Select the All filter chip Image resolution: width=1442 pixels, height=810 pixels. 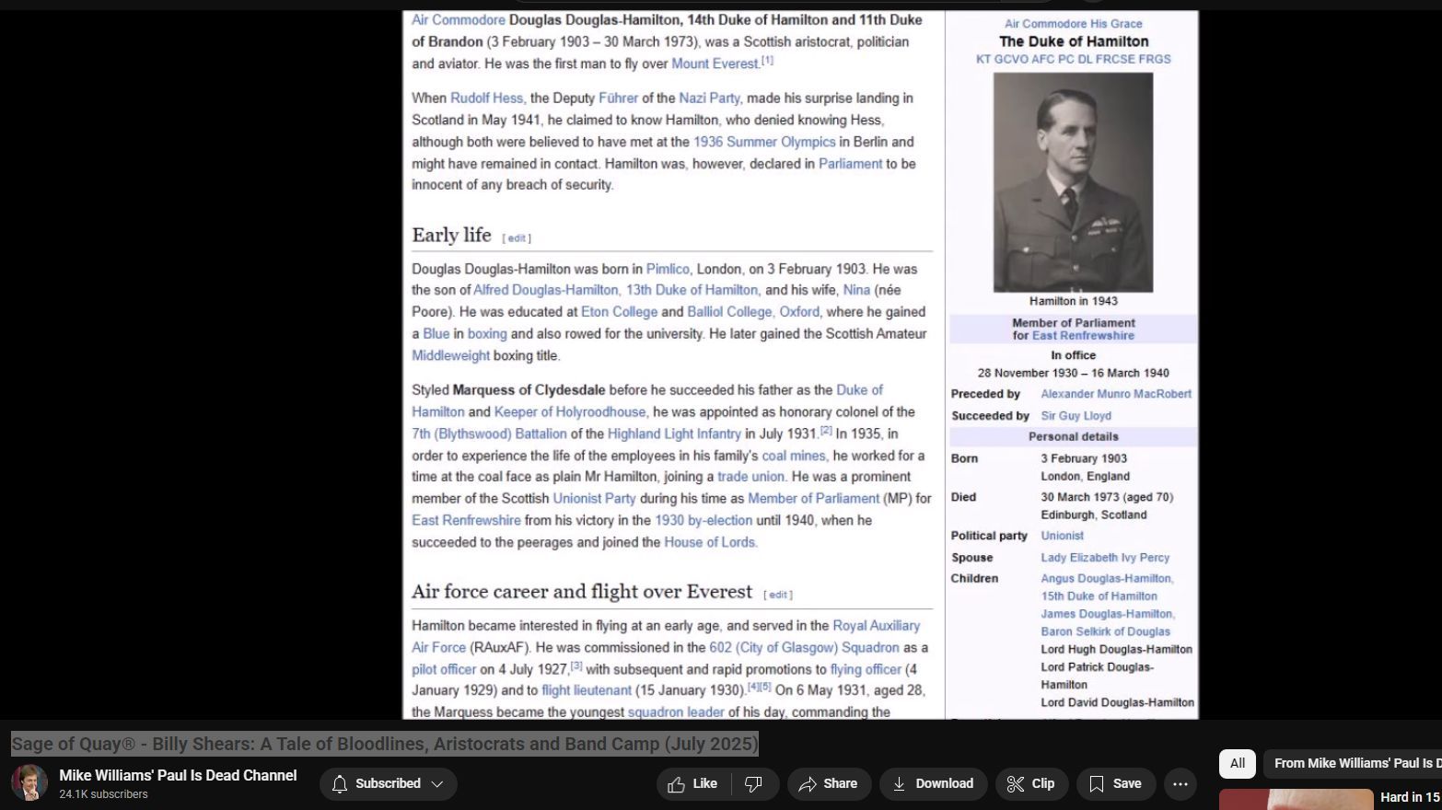coord(1237,763)
